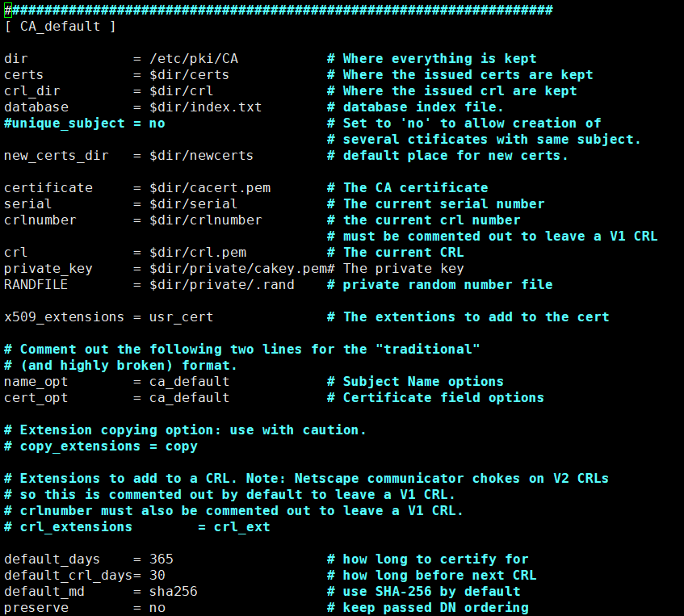This screenshot has width=684, height=616.
Task: Click the sha256 default_md value
Action: click(x=173, y=592)
